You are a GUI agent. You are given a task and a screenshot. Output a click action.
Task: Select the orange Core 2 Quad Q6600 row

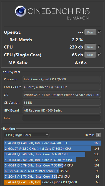[x=52, y=182]
